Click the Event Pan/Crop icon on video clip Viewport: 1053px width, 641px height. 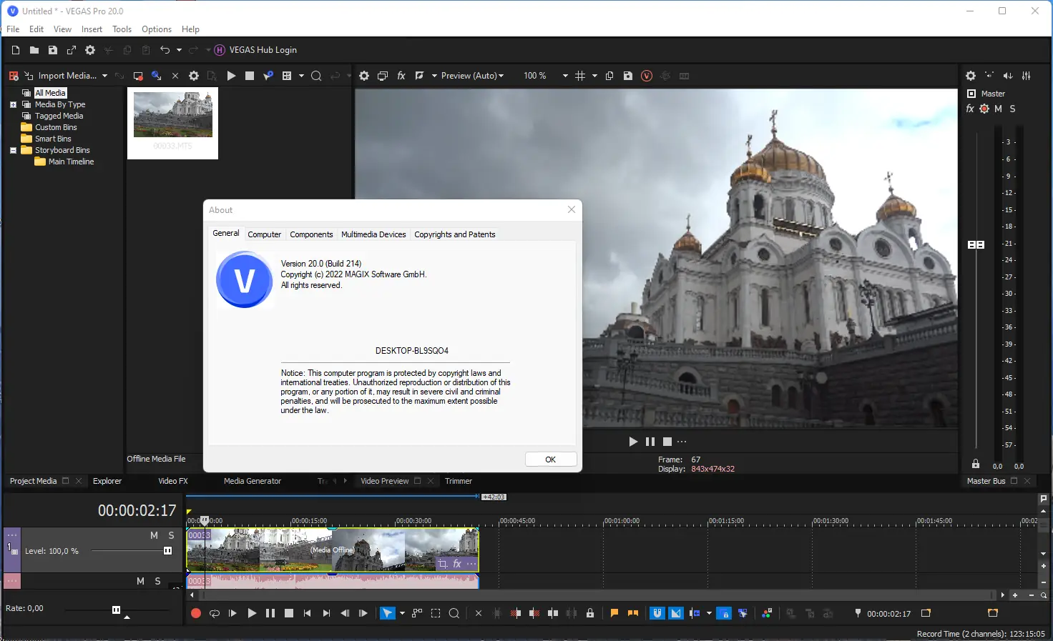[443, 564]
